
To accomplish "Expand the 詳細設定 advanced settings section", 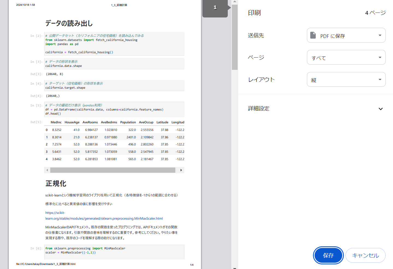I will click(x=381, y=109).
